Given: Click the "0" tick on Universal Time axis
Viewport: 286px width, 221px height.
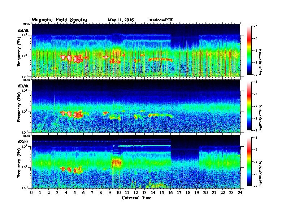Looking at the screenshot, I should pyautogui.click(x=31, y=192).
